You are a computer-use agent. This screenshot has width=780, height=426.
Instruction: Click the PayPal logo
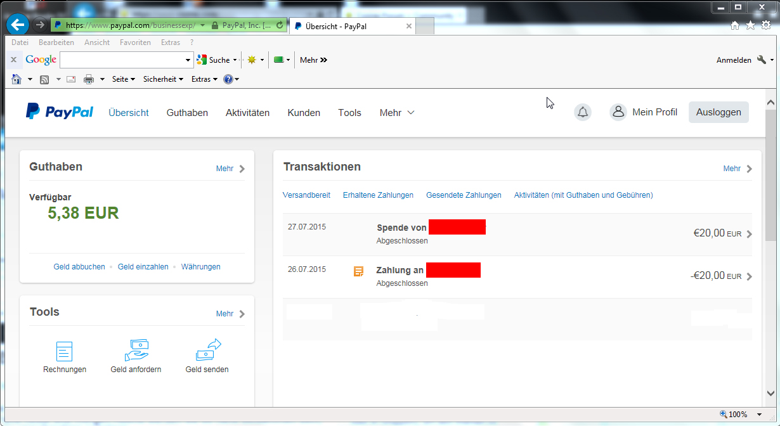(x=60, y=112)
